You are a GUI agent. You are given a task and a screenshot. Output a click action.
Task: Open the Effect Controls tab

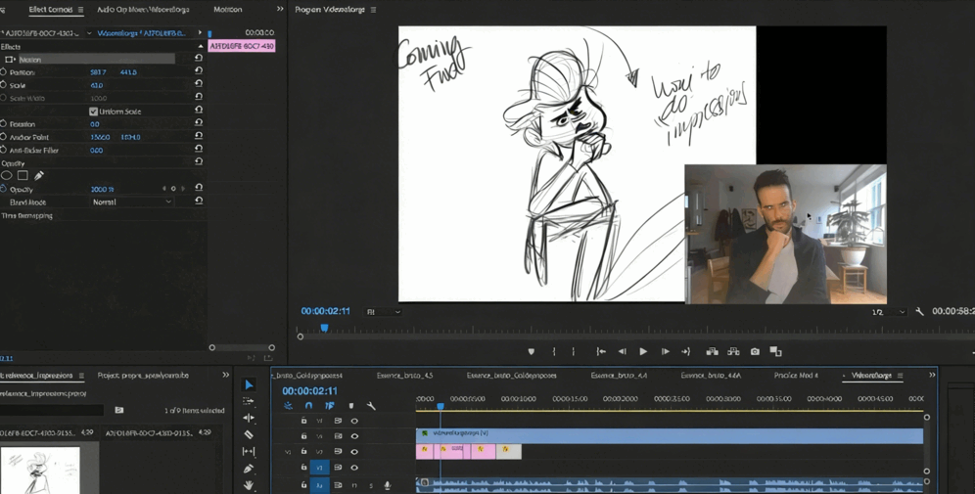(x=51, y=10)
